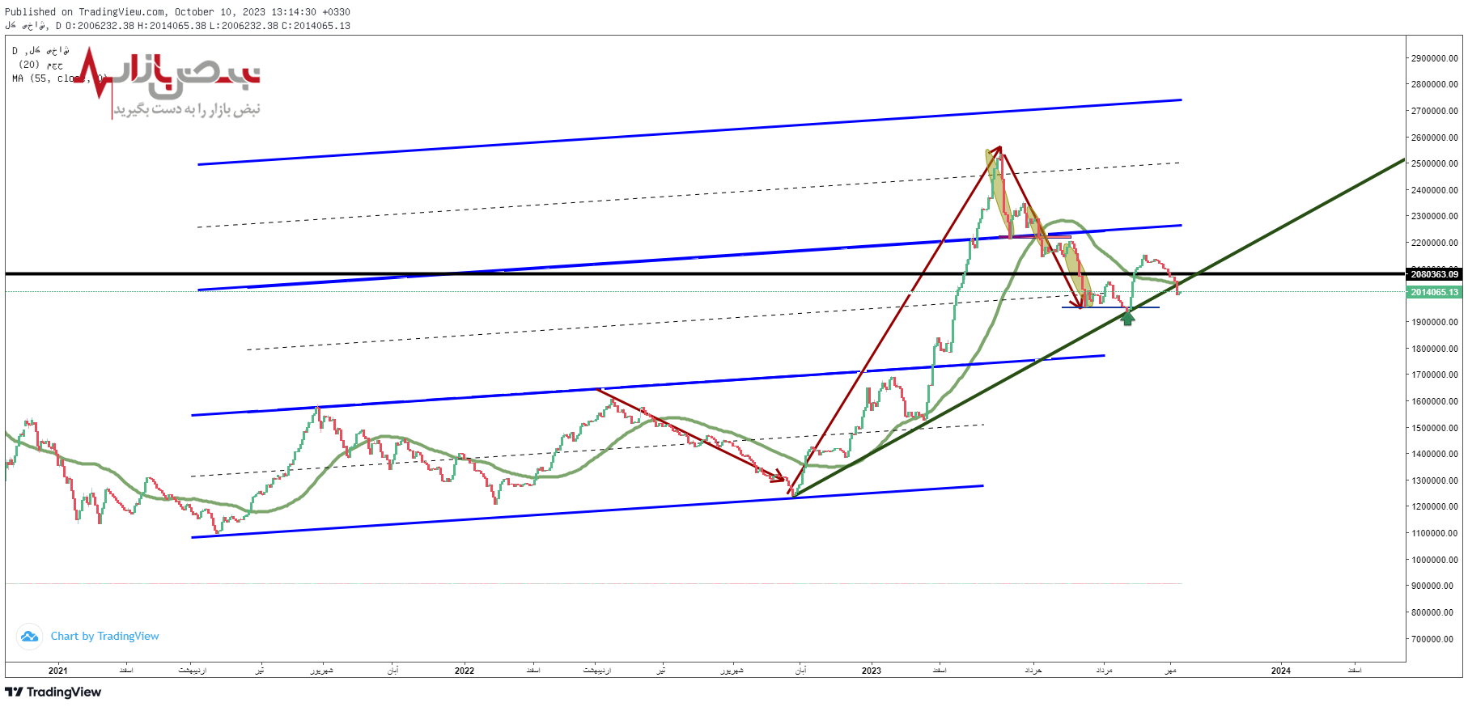The width and height of the screenshot is (1468, 707).
Task: Click the MA (55, close) indicator legend
Action: [x=59, y=78]
